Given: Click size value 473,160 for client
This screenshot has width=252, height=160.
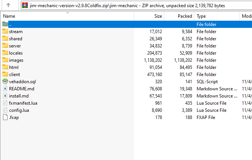Looking at the screenshot, I should [x=154, y=75].
